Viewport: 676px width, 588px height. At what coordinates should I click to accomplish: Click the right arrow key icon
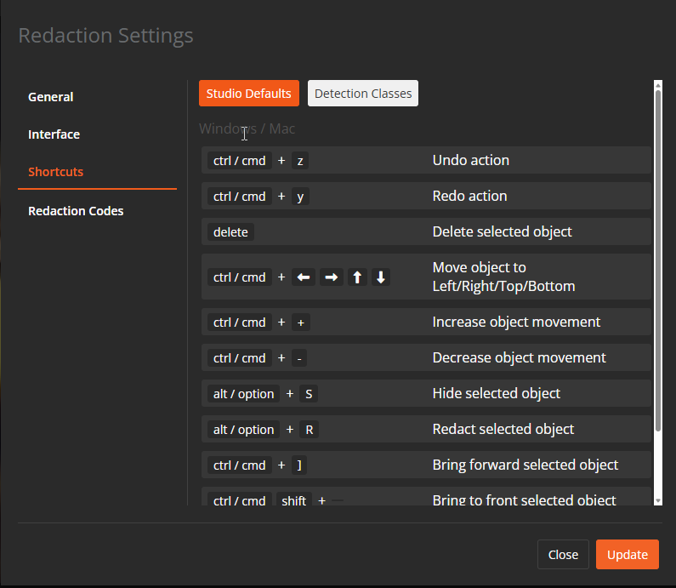[332, 277]
